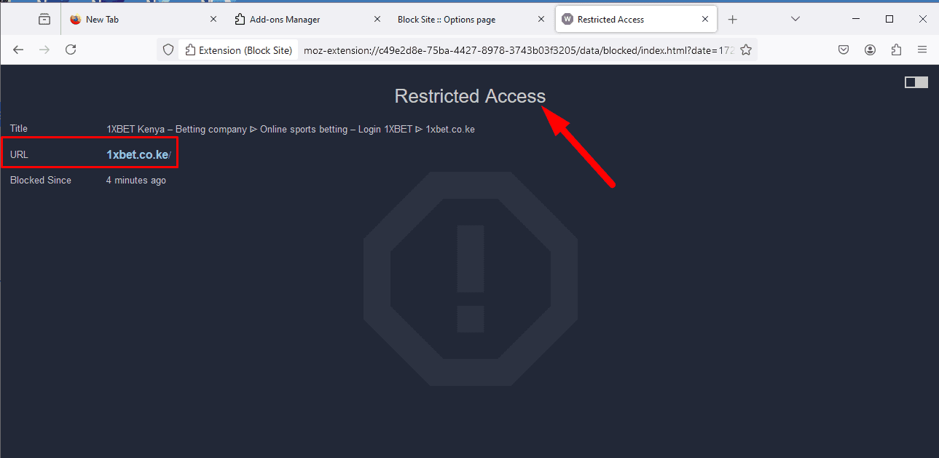Click the '4 minutes ago' blocked time
The height and width of the screenshot is (458, 939).
136,180
